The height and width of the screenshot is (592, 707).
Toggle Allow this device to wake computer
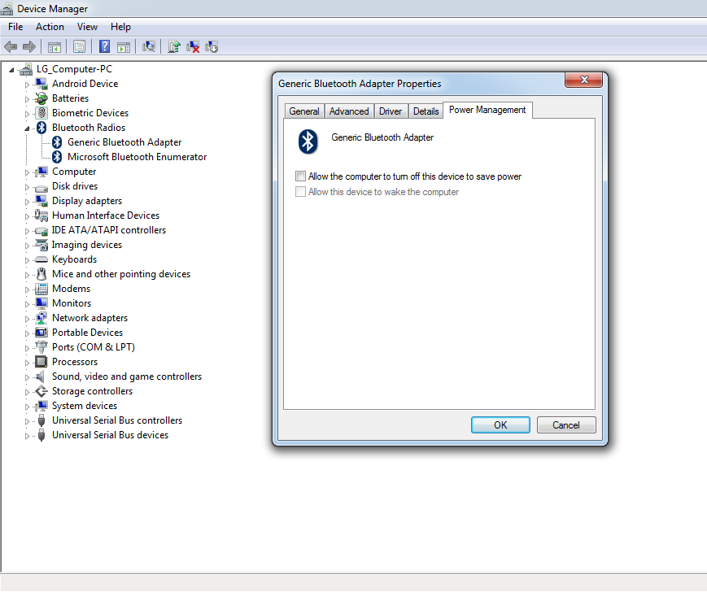click(301, 192)
